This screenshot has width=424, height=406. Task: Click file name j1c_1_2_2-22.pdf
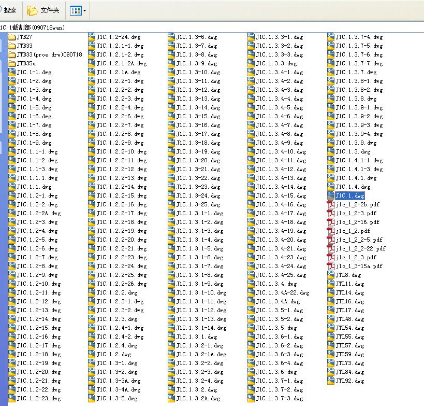point(361,249)
